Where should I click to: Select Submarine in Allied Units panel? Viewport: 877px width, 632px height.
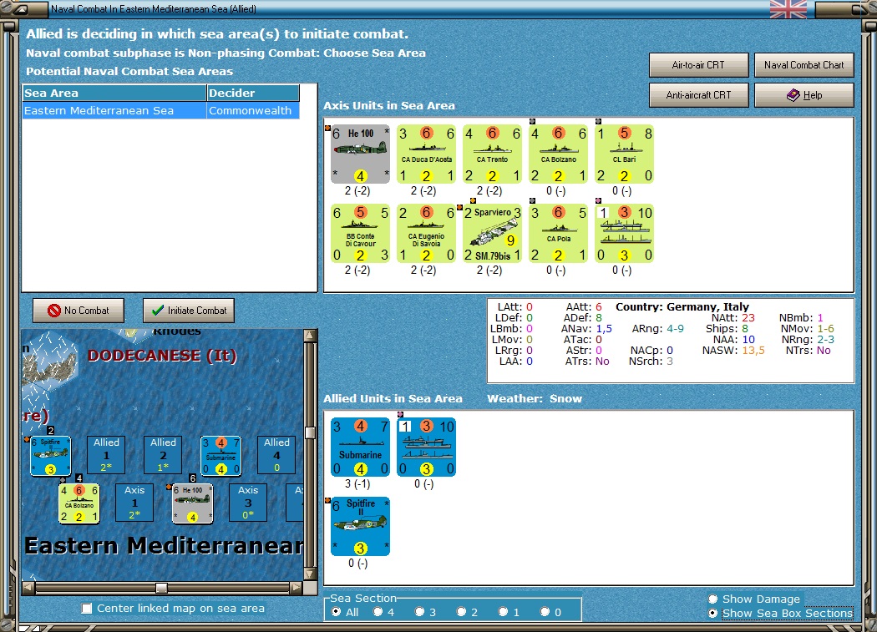pyautogui.click(x=360, y=447)
